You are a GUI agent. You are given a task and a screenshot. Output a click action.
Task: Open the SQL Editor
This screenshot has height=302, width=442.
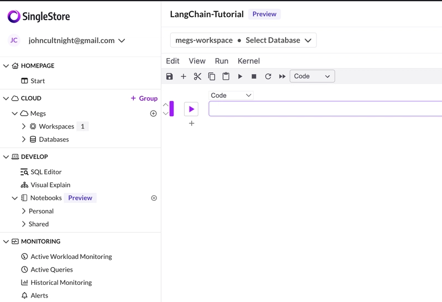(x=46, y=172)
